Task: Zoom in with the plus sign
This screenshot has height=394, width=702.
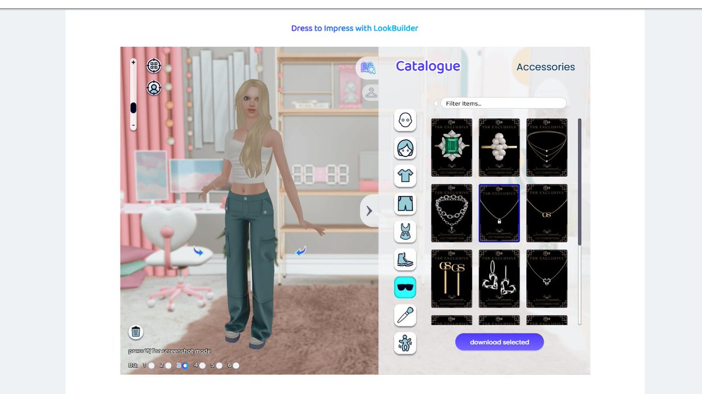Action: 133,62
